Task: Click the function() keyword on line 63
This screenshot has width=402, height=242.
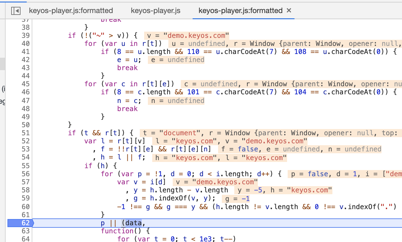Action: (x=118, y=231)
